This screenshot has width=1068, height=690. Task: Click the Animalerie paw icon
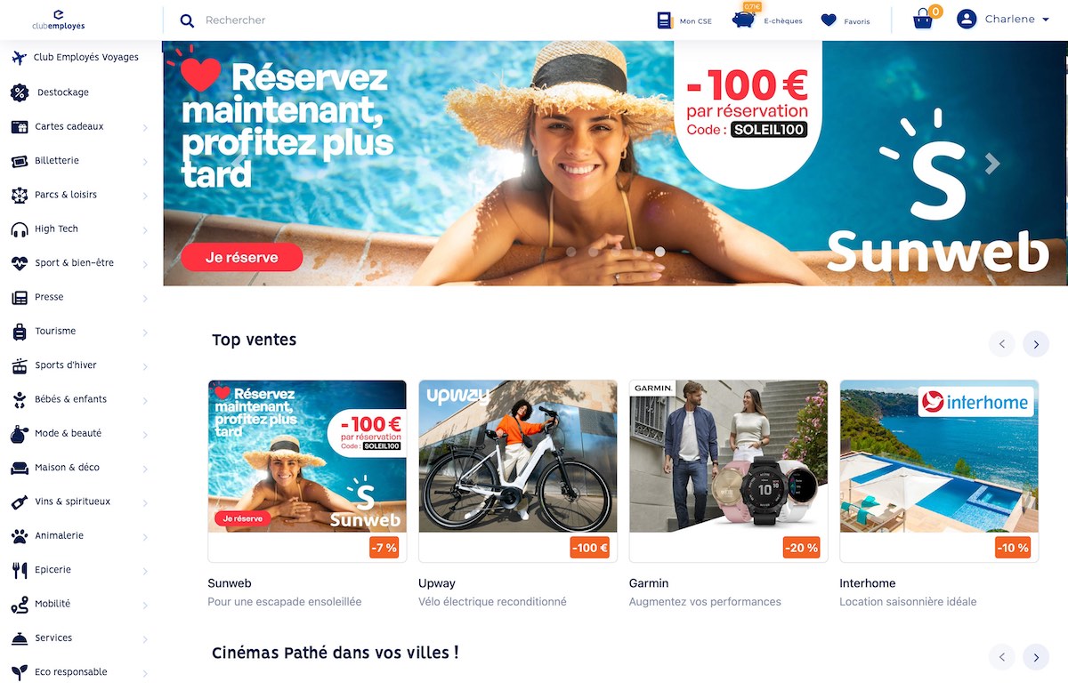pyautogui.click(x=19, y=536)
